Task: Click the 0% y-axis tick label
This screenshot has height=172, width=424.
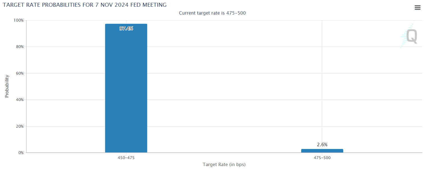Action: (x=21, y=153)
